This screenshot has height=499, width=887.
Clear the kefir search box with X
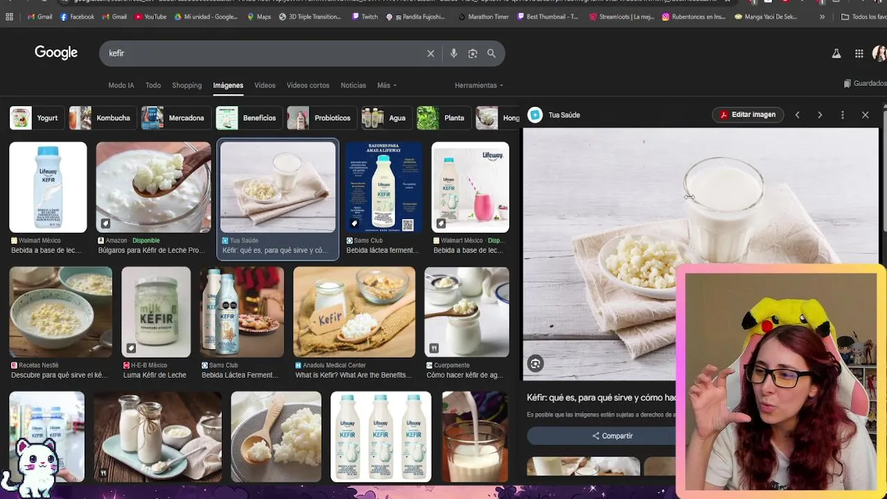pos(430,53)
